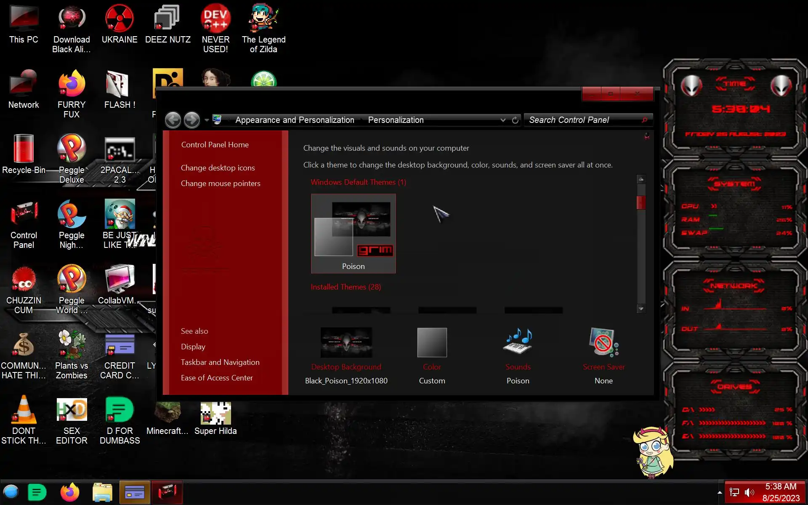Open the Sounds settings icon
Image resolution: width=808 pixels, height=505 pixels.
[x=518, y=342]
